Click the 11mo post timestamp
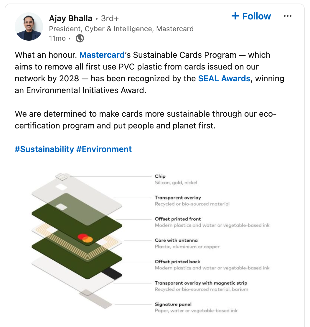 (x=57, y=38)
